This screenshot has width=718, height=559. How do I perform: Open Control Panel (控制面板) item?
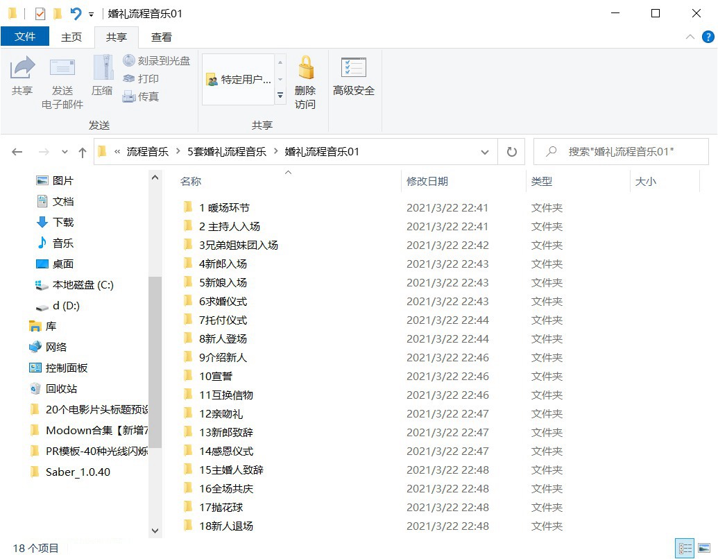[58, 368]
